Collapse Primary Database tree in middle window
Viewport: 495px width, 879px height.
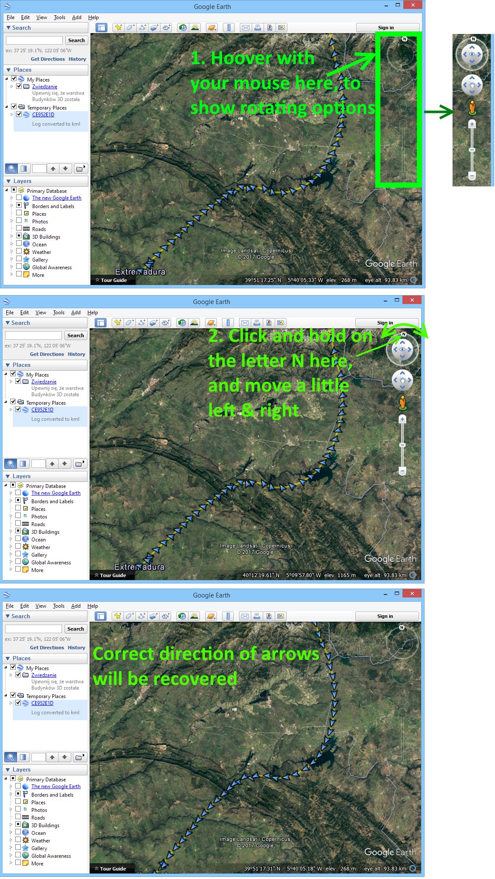6,485
